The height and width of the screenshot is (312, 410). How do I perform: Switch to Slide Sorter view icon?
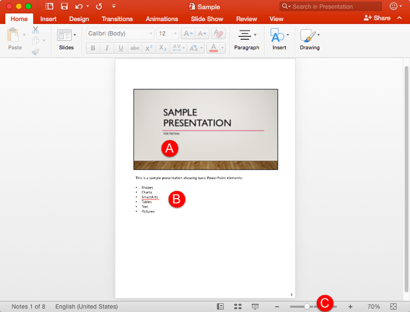(238, 307)
